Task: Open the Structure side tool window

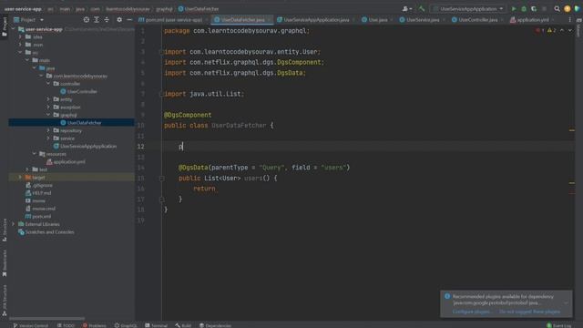Action: tap(5, 231)
